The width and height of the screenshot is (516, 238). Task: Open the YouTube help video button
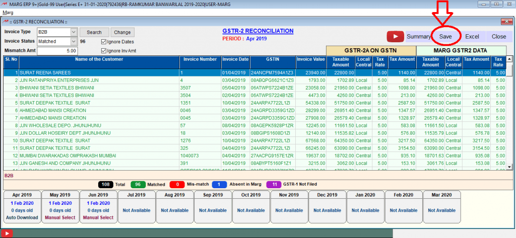[x=395, y=37]
